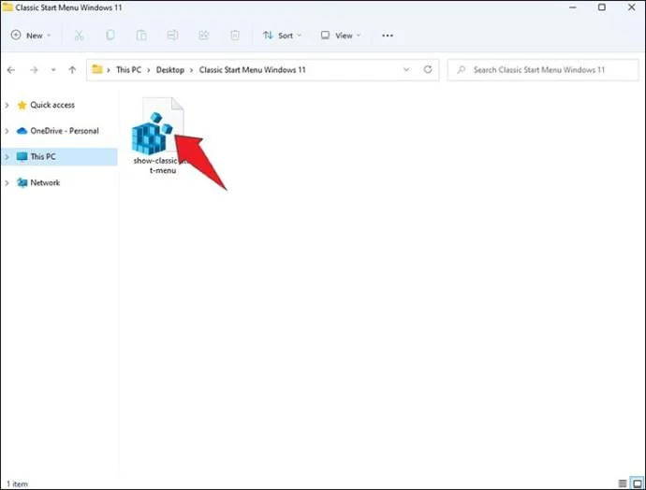The height and width of the screenshot is (490, 646).
Task: Expand the Quick access tree node
Action: [x=7, y=106]
